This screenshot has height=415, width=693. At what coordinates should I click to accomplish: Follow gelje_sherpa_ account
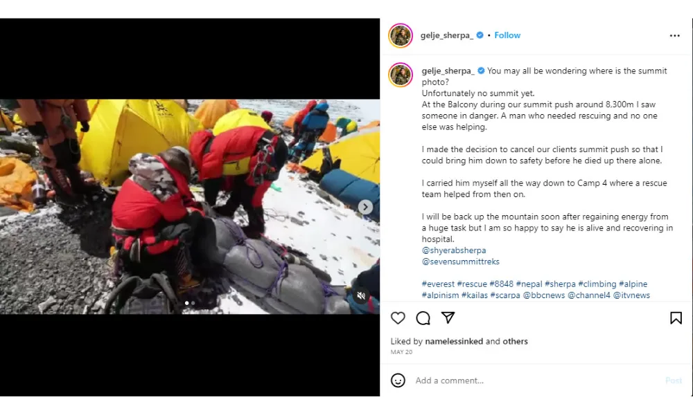(507, 35)
